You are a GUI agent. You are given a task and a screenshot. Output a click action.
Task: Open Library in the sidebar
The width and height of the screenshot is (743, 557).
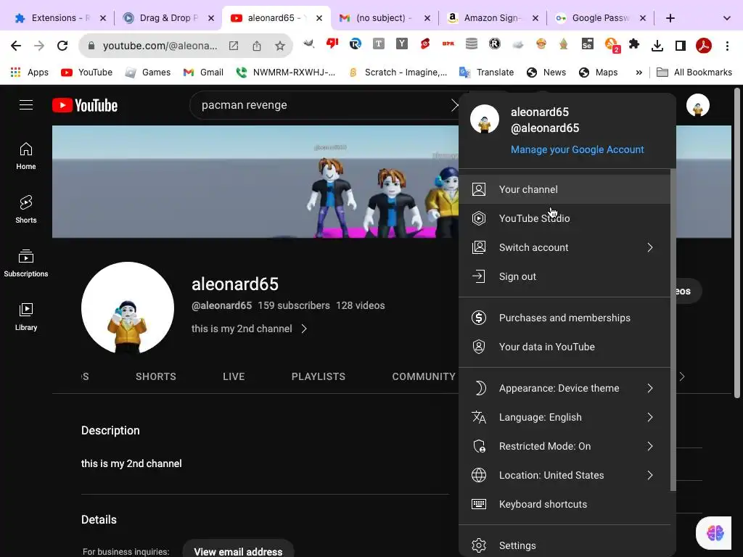click(x=26, y=317)
